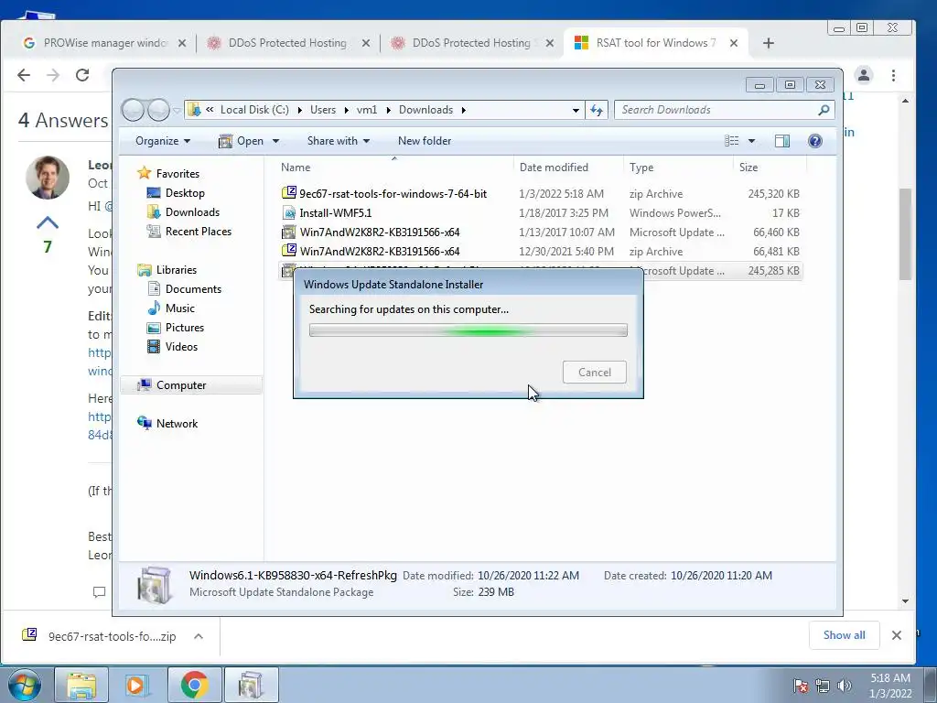Open the Organize menu in Explorer

pyautogui.click(x=163, y=140)
